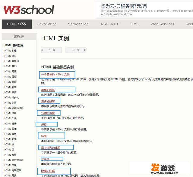Image resolution: width=193 pixels, height=177 pixels.
Task: Open HTML 样式 in the sidebar
Action: [x=11, y=92]
